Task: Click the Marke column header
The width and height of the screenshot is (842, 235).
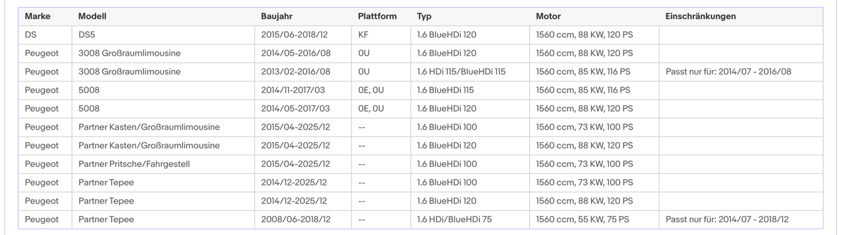Action: click(38, 16)
